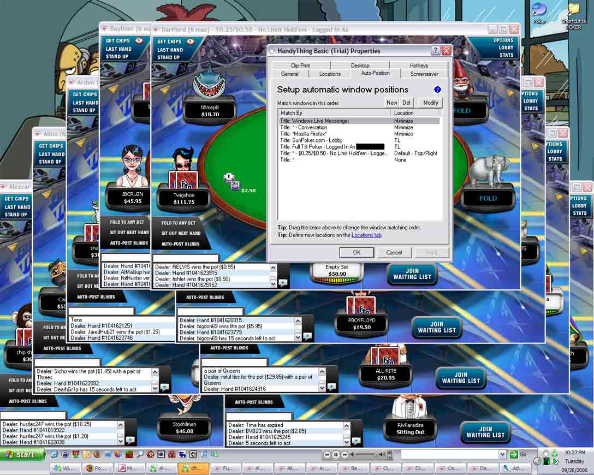The height and width of the screenshot is (475, 594).
Task: Join Waiting List beside Empty Set seat
Action: point(412,274)
